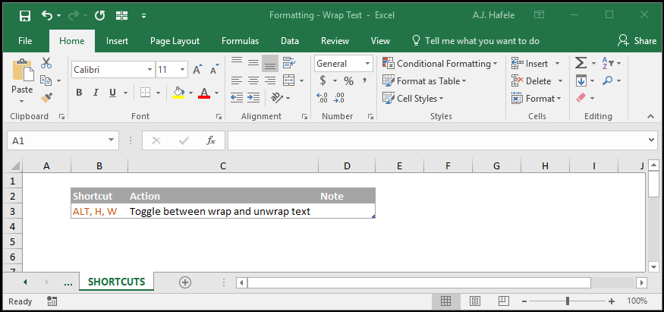Apply yellow fill color bucket
Viewport: 664px width, 312px height.
coord(178,93)
